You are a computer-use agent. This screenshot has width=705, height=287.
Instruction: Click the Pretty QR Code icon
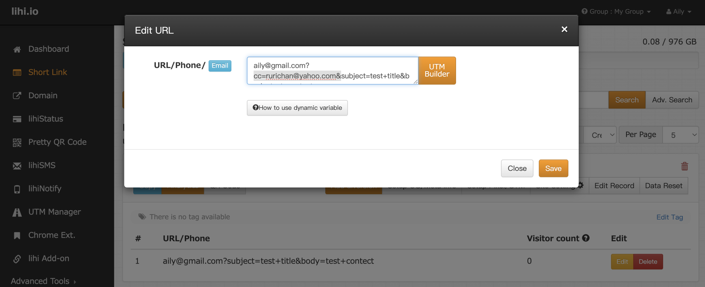pyautogui.click(x=17, y=142)
